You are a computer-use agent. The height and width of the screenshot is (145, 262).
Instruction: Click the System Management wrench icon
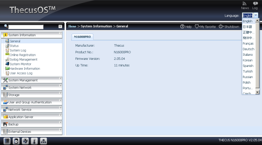pos(5,80)
